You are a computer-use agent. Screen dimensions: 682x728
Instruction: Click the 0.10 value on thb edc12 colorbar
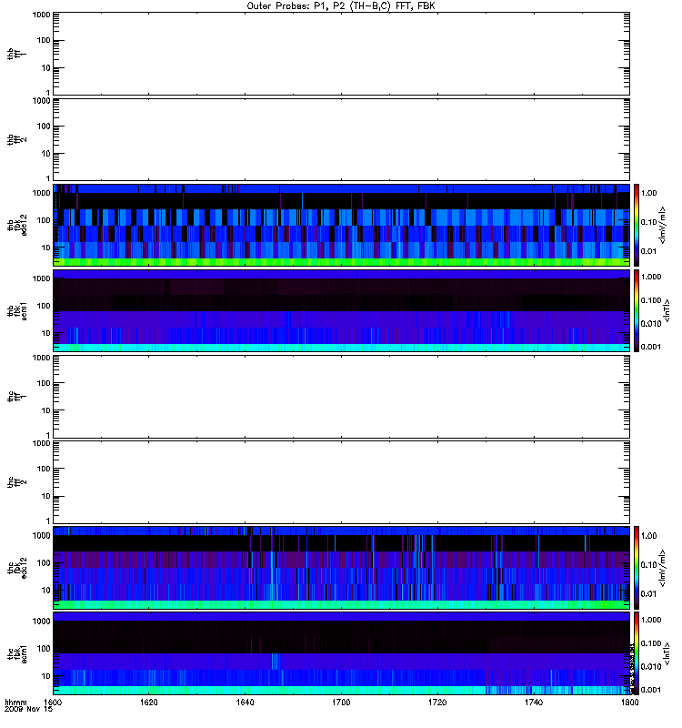coord(648,222)
